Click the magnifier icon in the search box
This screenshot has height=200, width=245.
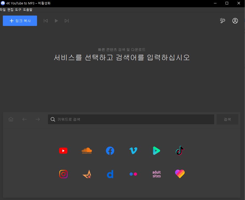(53, 119)
